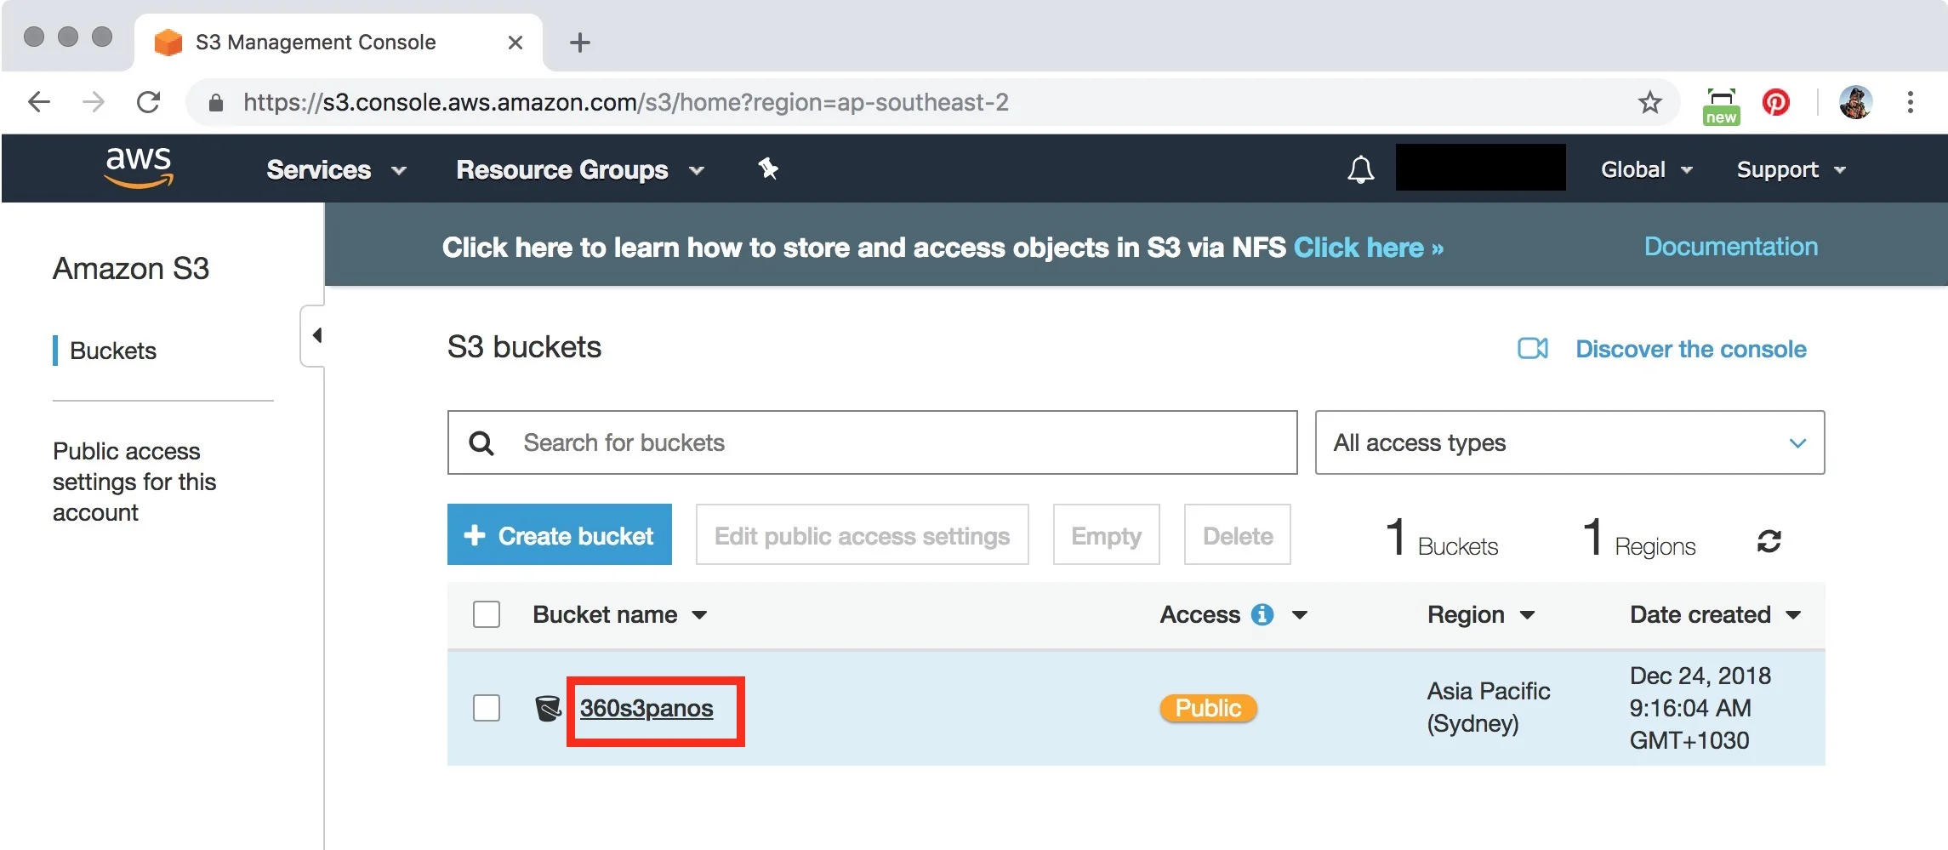This screenshot has height=850, width=1948.
Task: Focus the Search for buckets field
Action: click(872, 442)
